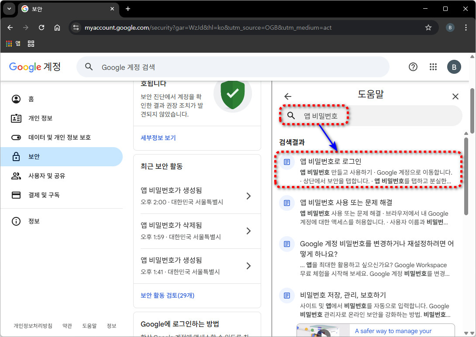The height and width of the screenshot is (337, 476).
Task: Click 도움말 footer link
Action: (x=89, y=326)
